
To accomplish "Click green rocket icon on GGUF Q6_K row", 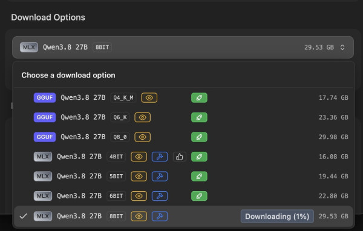I will [x=199, y=117].
